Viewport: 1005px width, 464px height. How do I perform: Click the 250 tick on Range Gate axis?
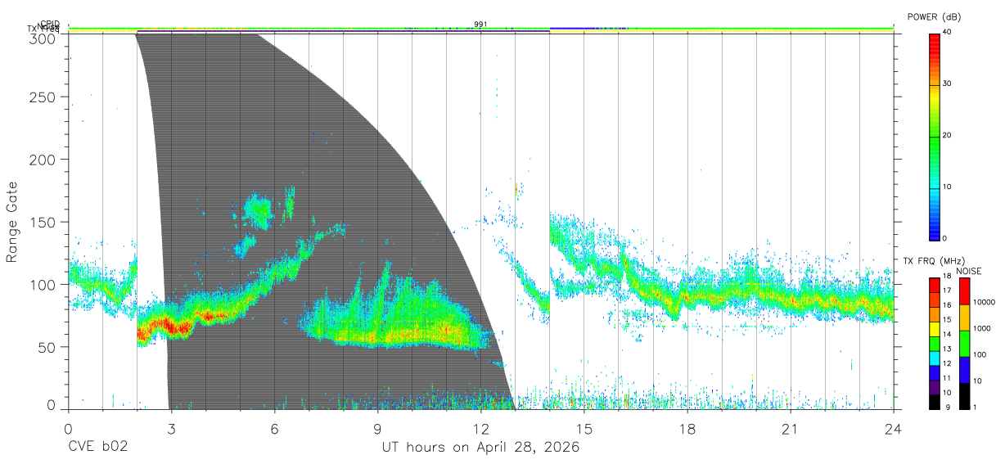tap(43, 97)
